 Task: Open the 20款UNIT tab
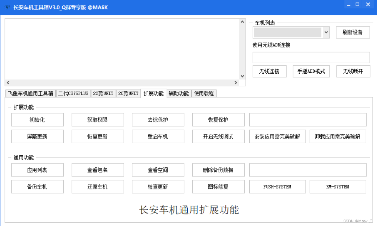click(x=128, y=93)
